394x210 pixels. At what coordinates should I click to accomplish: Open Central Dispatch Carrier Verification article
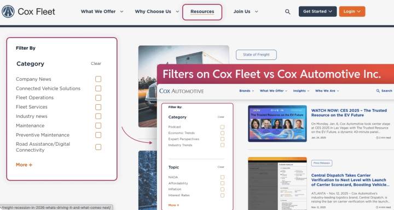point(350,180)
